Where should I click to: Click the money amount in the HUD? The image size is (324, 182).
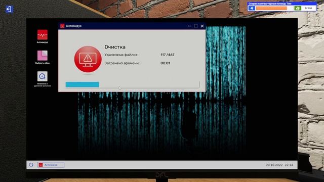[308, 8]
